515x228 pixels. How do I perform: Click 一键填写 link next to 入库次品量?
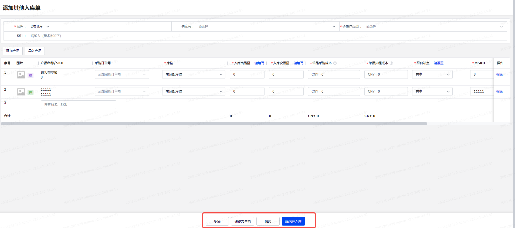coord(297,63)
